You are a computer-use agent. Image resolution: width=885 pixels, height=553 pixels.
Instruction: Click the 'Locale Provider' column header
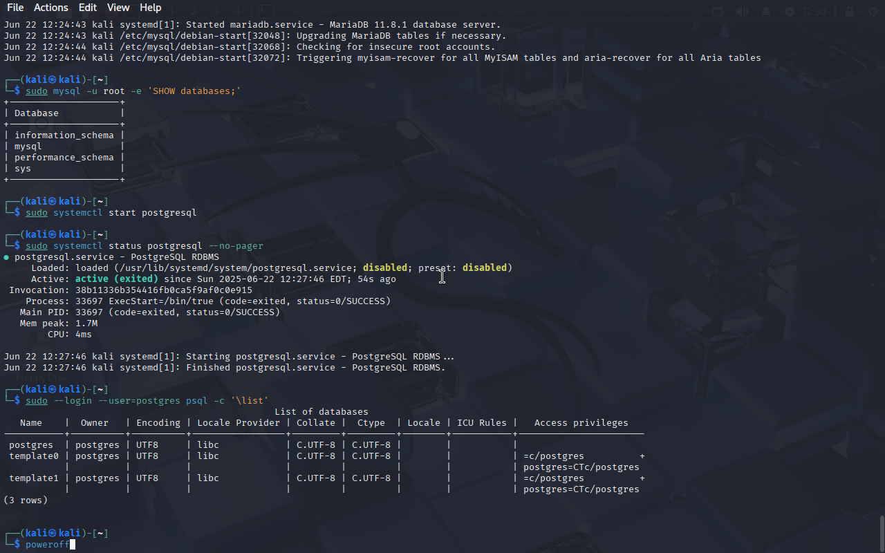(x=239, y=423)
